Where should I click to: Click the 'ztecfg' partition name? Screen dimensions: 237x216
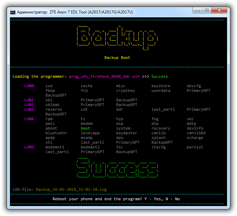pyautogui.click(x=159, y=147)
